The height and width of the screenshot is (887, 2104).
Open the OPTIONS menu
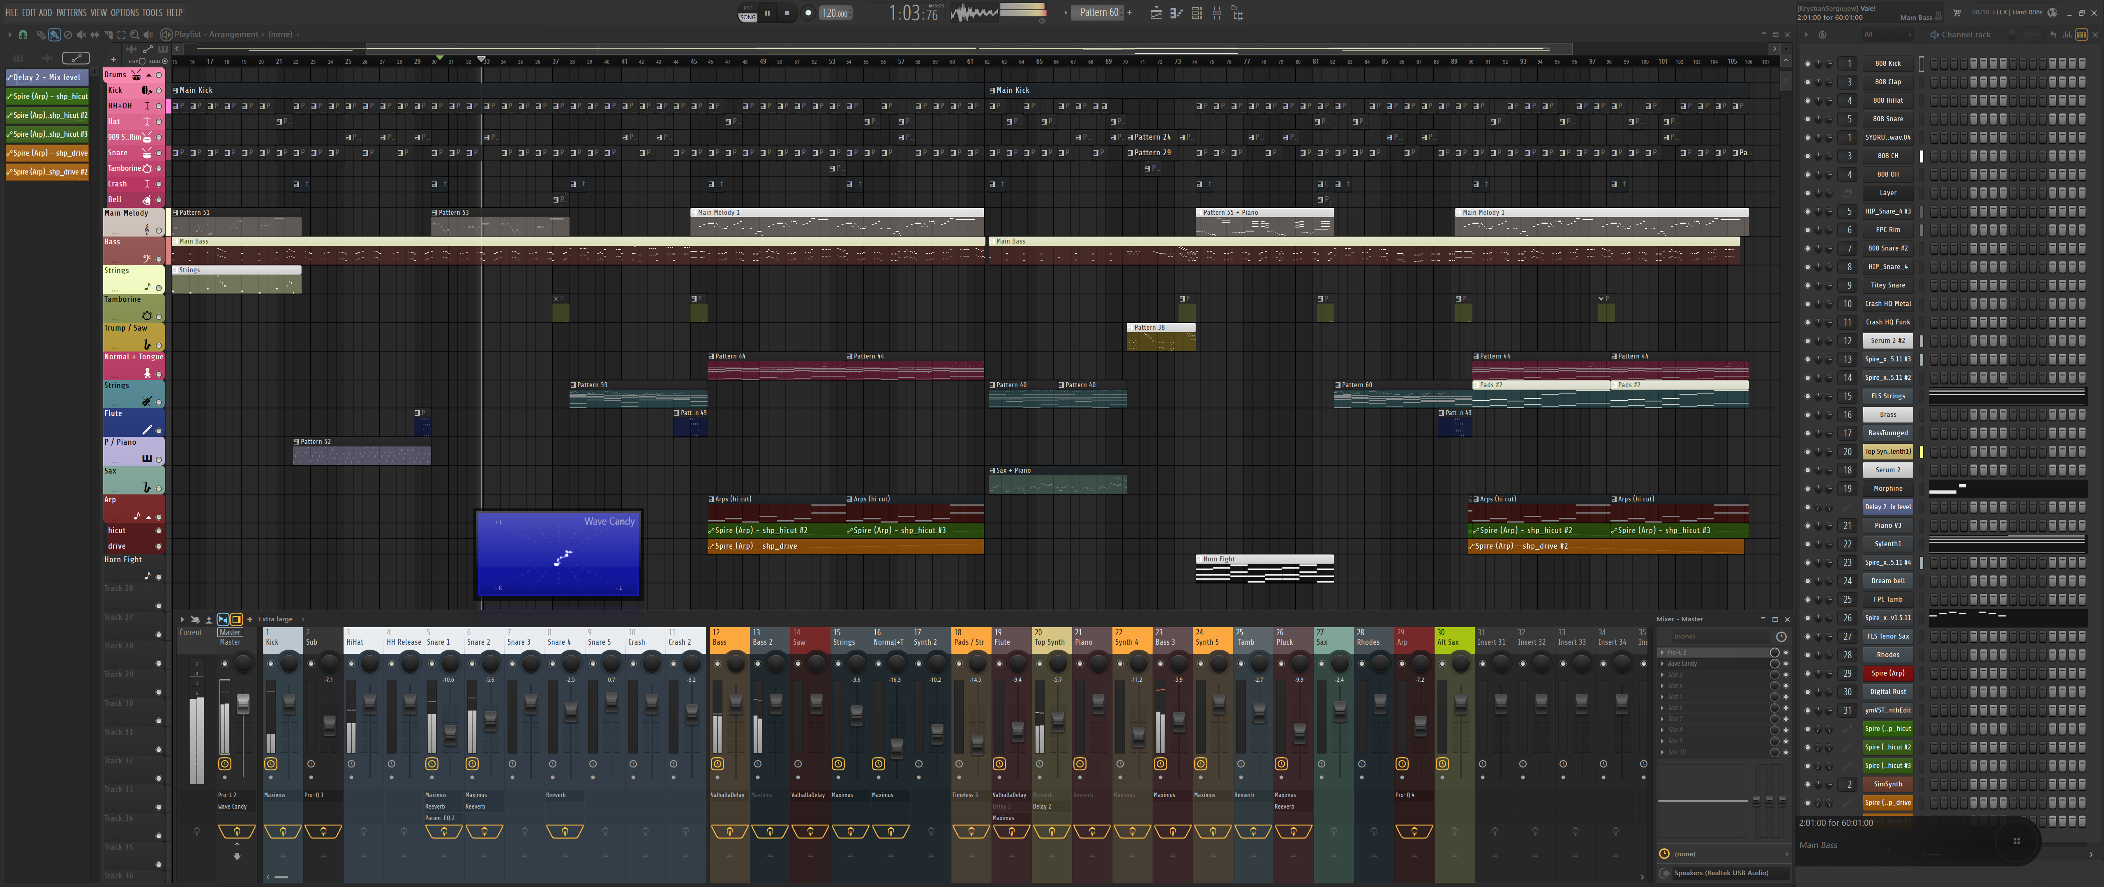125,12
